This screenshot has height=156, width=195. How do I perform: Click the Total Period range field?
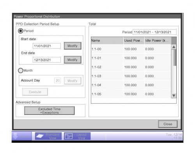pos(154,32)
